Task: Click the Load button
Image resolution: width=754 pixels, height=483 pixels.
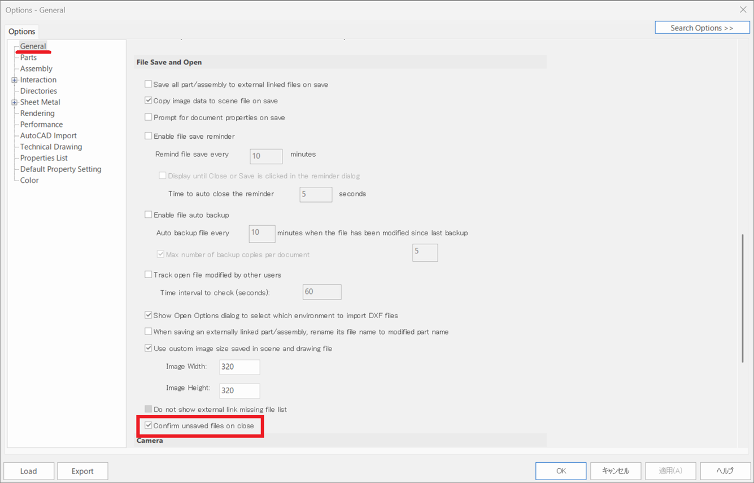Action: click(29, 471)
